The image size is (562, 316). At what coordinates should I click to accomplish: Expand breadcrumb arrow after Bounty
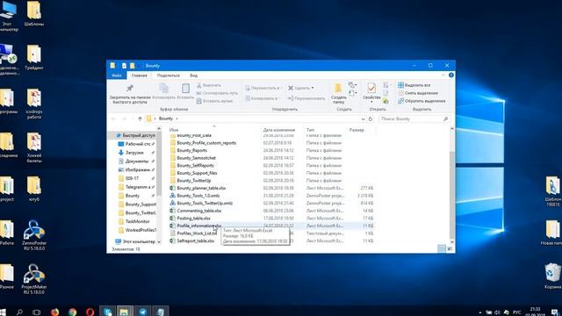click(x=177, y=118)
